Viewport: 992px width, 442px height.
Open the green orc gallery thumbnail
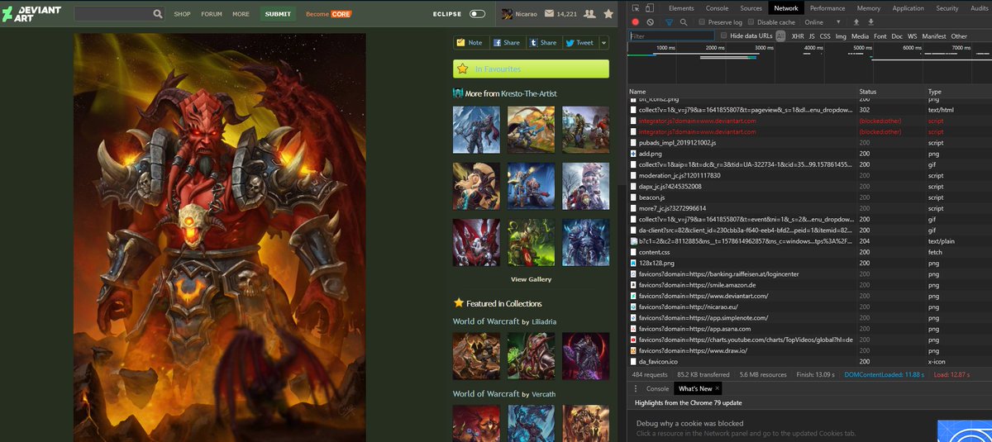click(530, 242)
